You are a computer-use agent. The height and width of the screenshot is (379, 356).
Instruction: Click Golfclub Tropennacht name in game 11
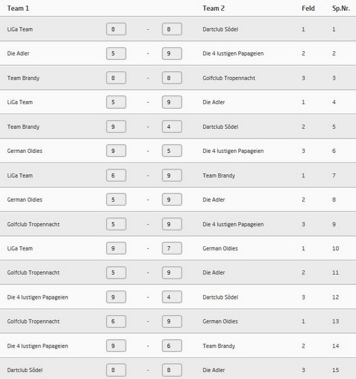[33, 273]
